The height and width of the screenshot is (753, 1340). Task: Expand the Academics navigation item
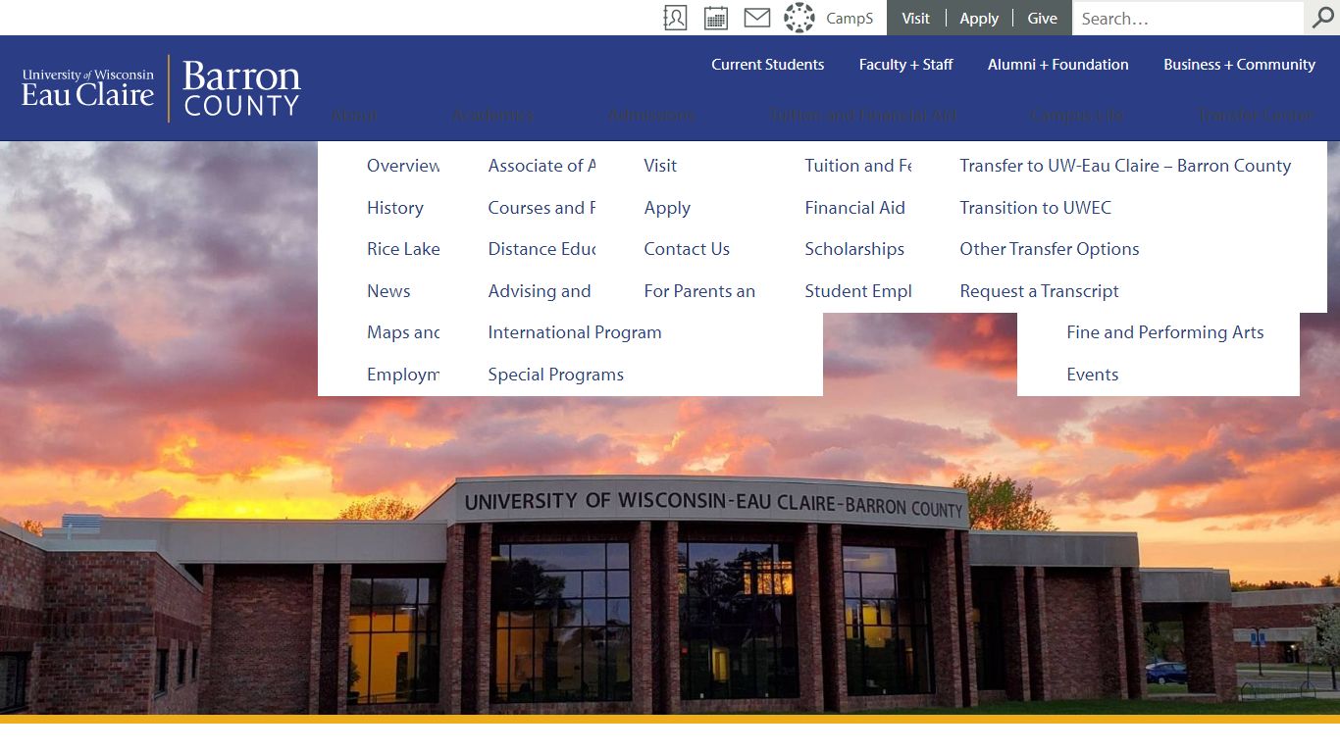tap(492, 115)
